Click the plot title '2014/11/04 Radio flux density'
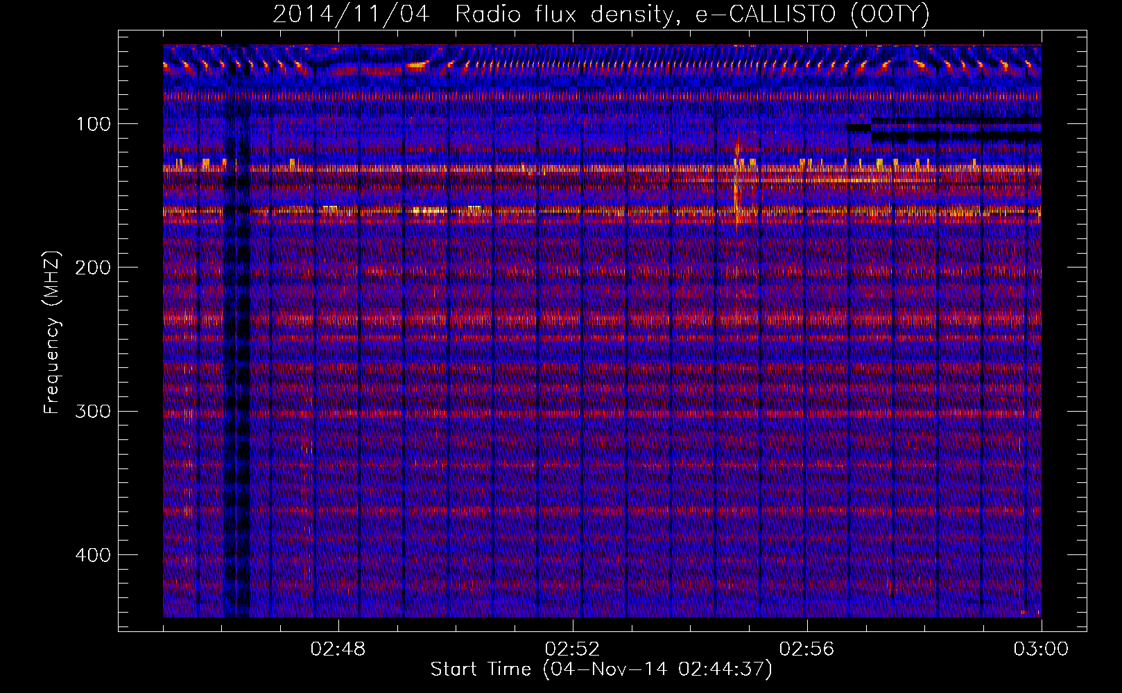 (x=601, y=14)
